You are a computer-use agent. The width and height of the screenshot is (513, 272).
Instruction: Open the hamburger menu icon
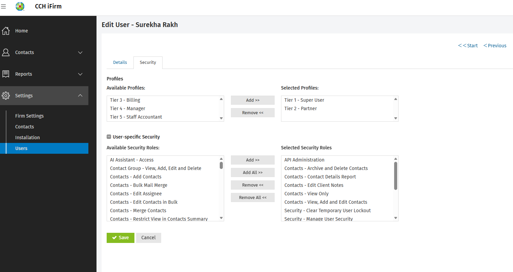(x=3, y=6)
